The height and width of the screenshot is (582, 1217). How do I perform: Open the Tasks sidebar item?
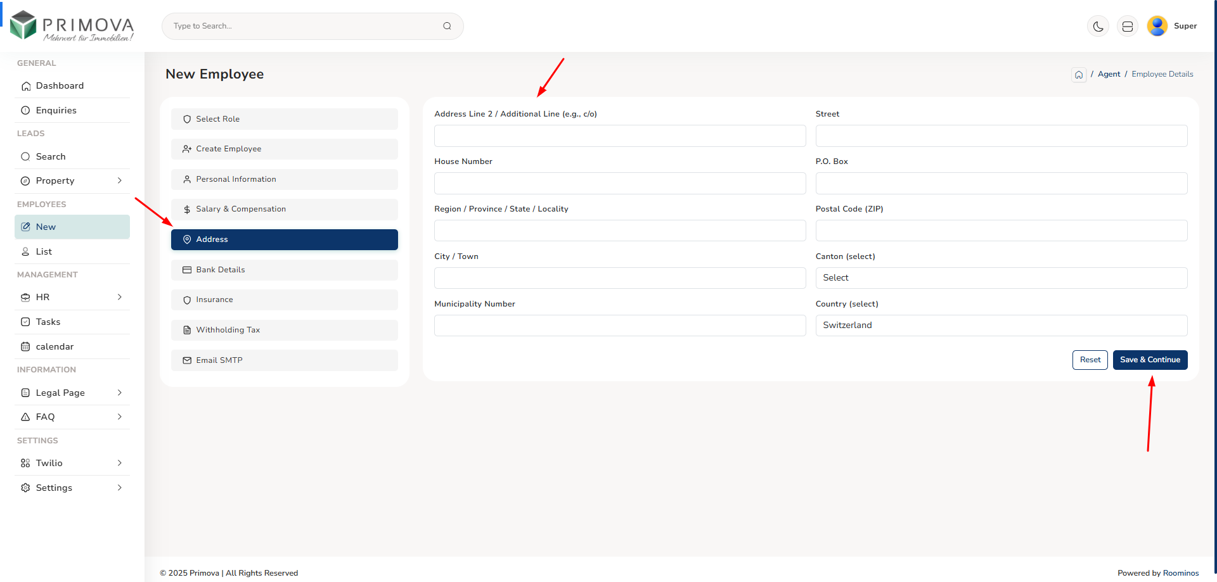tap(48, 322)
